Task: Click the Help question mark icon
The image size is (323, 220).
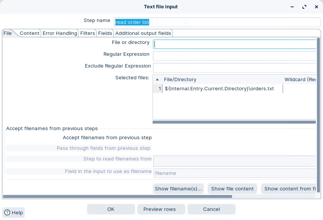Action: [x=7, y=212]
